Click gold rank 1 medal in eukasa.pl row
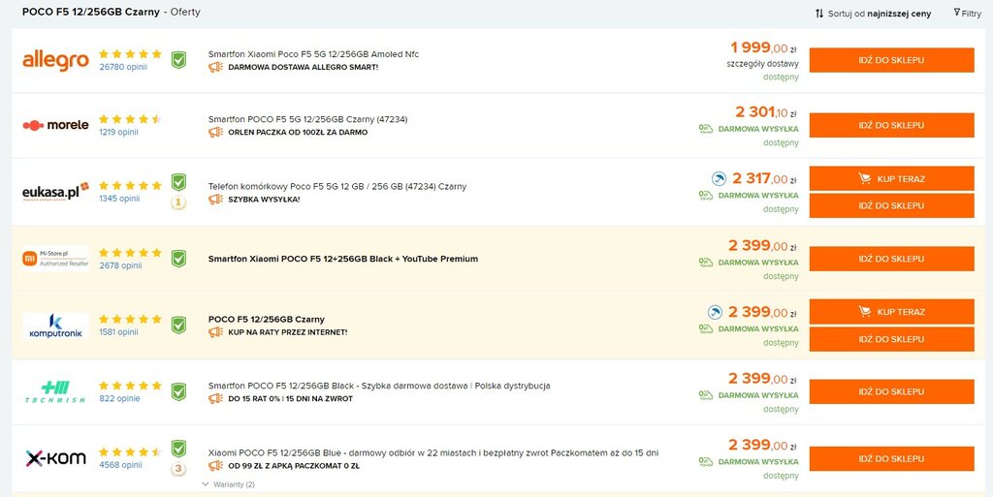Screen dimensions: 993x497 pyautogui.click(x=179, y=203)
